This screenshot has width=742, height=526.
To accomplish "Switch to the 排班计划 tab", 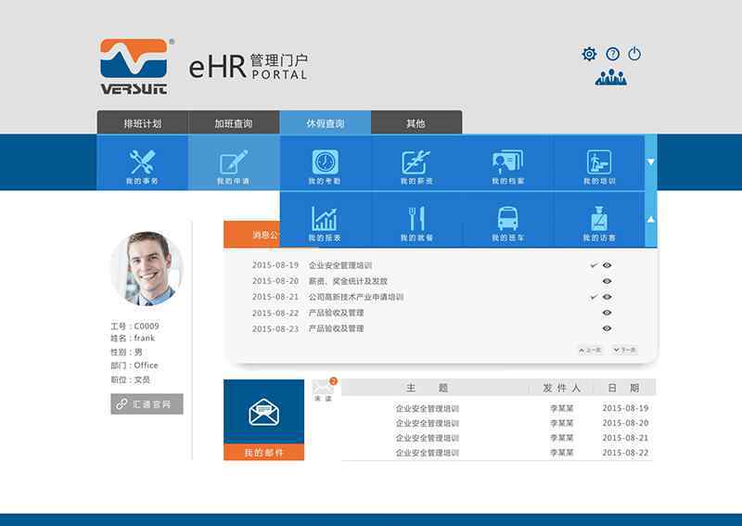I will pos(143,123).
